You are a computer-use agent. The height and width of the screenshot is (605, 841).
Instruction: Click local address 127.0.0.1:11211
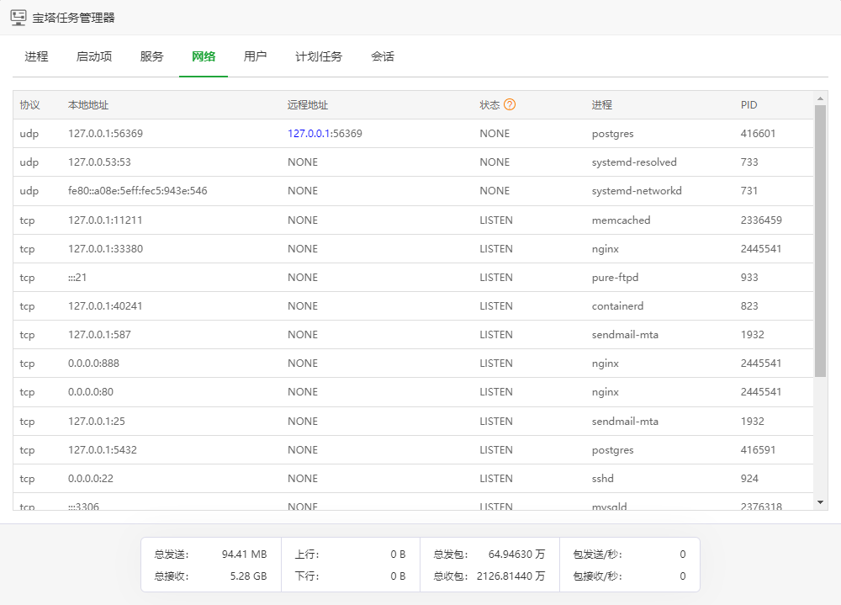(105, 220)
